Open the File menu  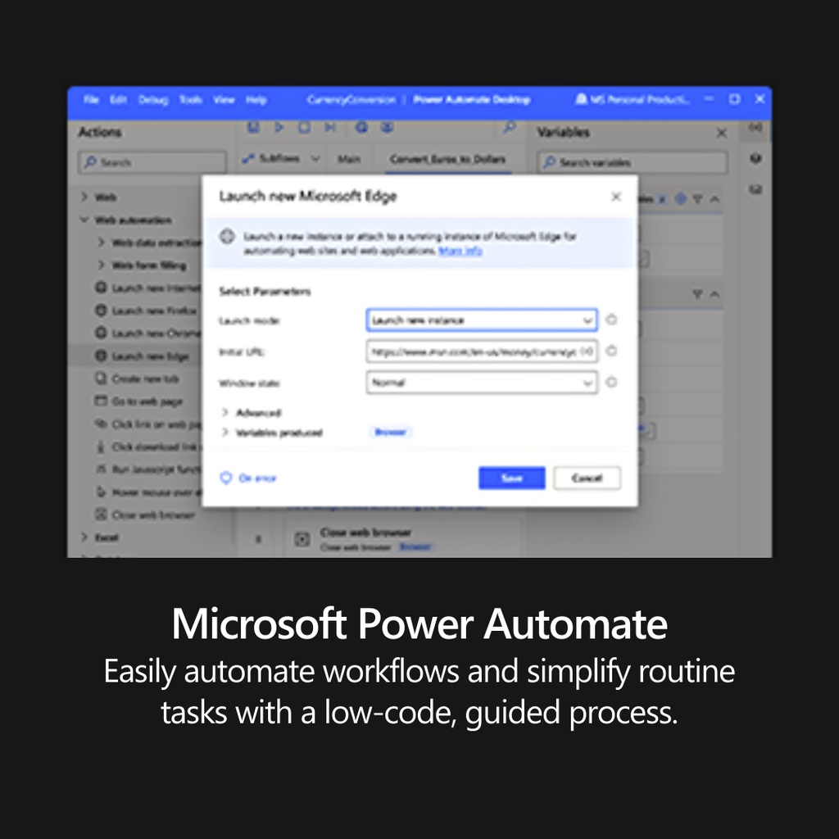point(92,99)
